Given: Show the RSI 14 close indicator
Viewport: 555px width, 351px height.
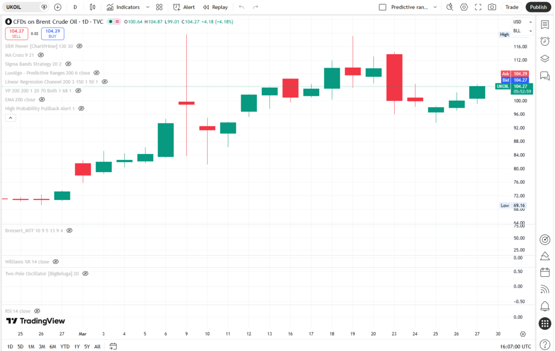Looking at the screenshot, I should [37, 311].
